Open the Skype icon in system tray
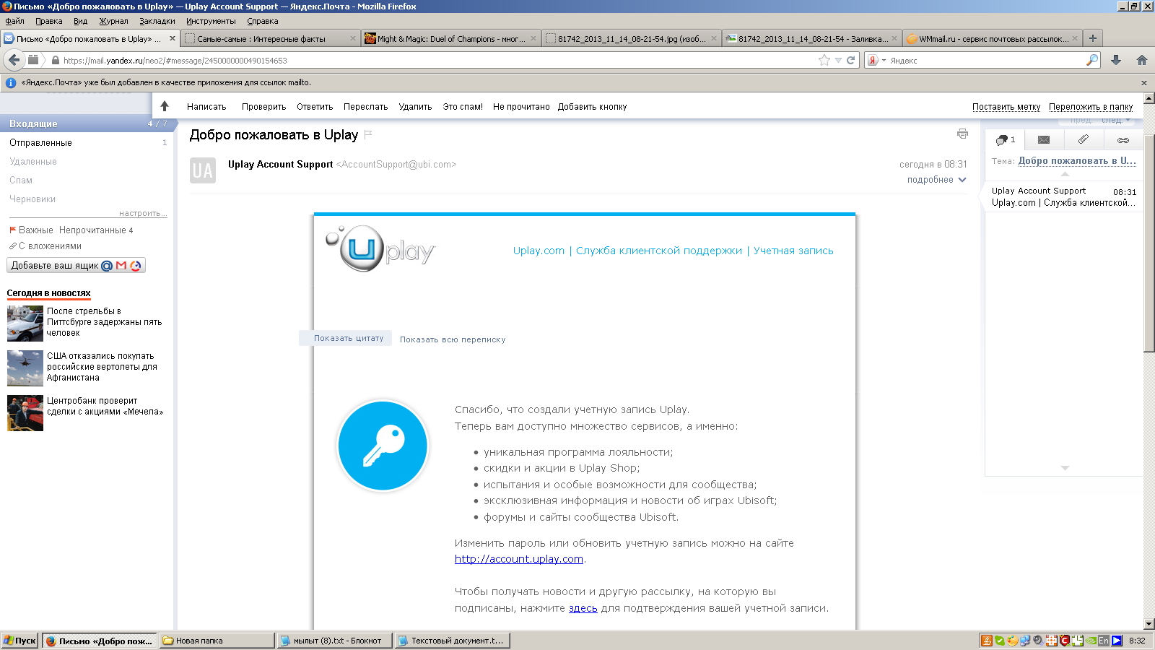1155x650 pixels. click(1000, 641)
